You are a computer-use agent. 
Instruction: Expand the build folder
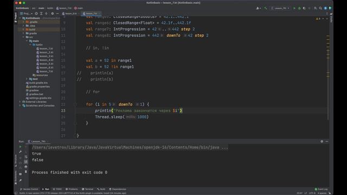click(x=23, y=29)
